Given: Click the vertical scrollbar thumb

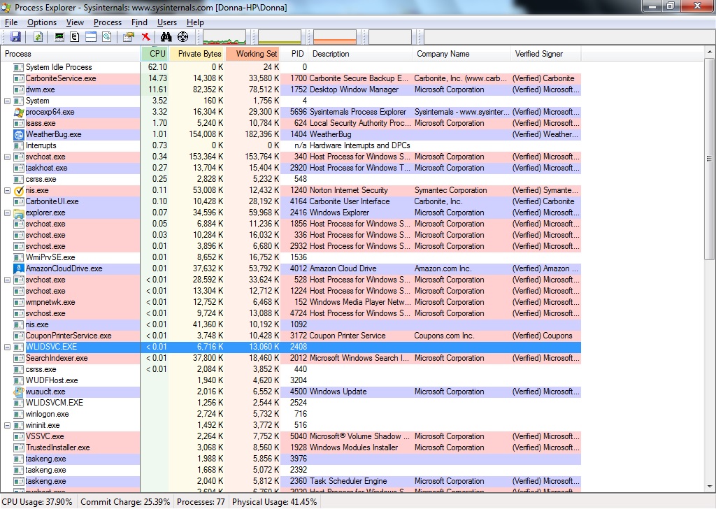Looking at the screenshot, I should pyautogui.click(x=710, y=159).
